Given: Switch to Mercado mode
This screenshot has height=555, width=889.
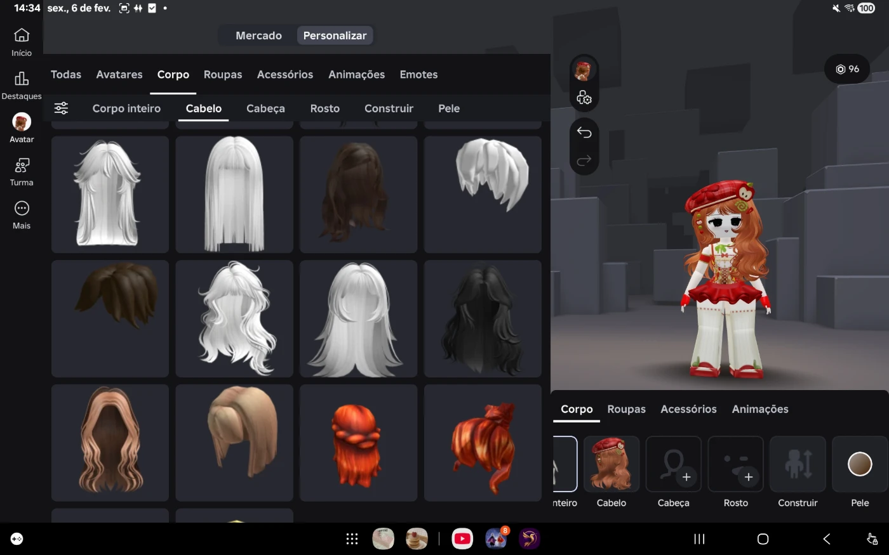Looking at the screenshot, I should click(258, 36).
